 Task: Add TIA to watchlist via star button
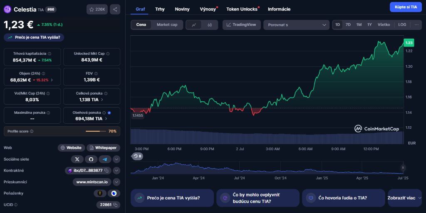97,10
